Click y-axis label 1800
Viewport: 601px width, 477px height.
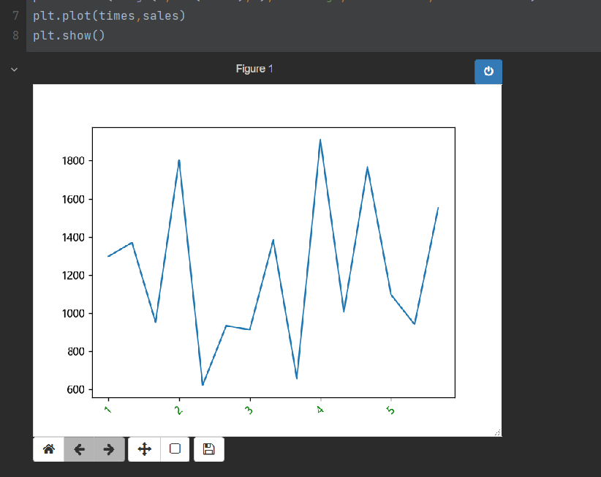coord(73,161)
